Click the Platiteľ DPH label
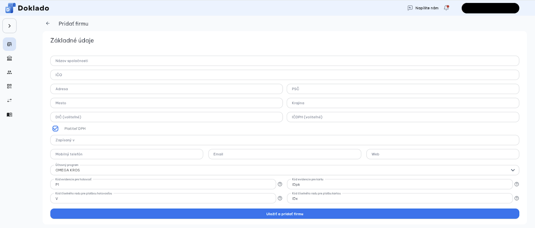 pyautogui.click(x=75, y=129)
